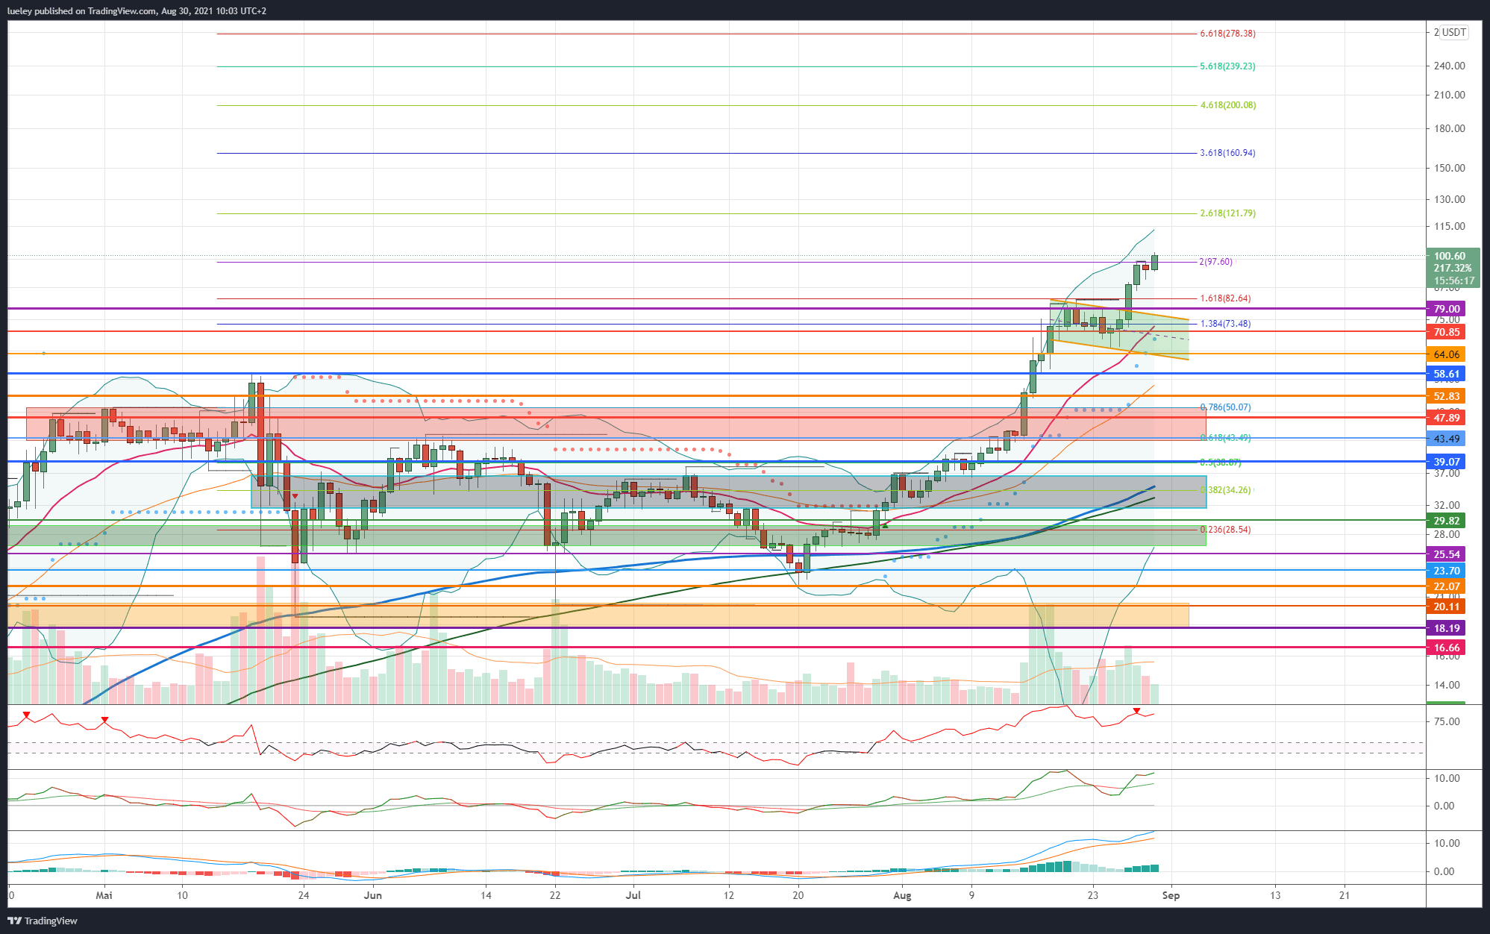Click Fibonacci label 2.618(121.79)
Viewport: 1490px width, 934px height.
click(x=1227, y=213)
